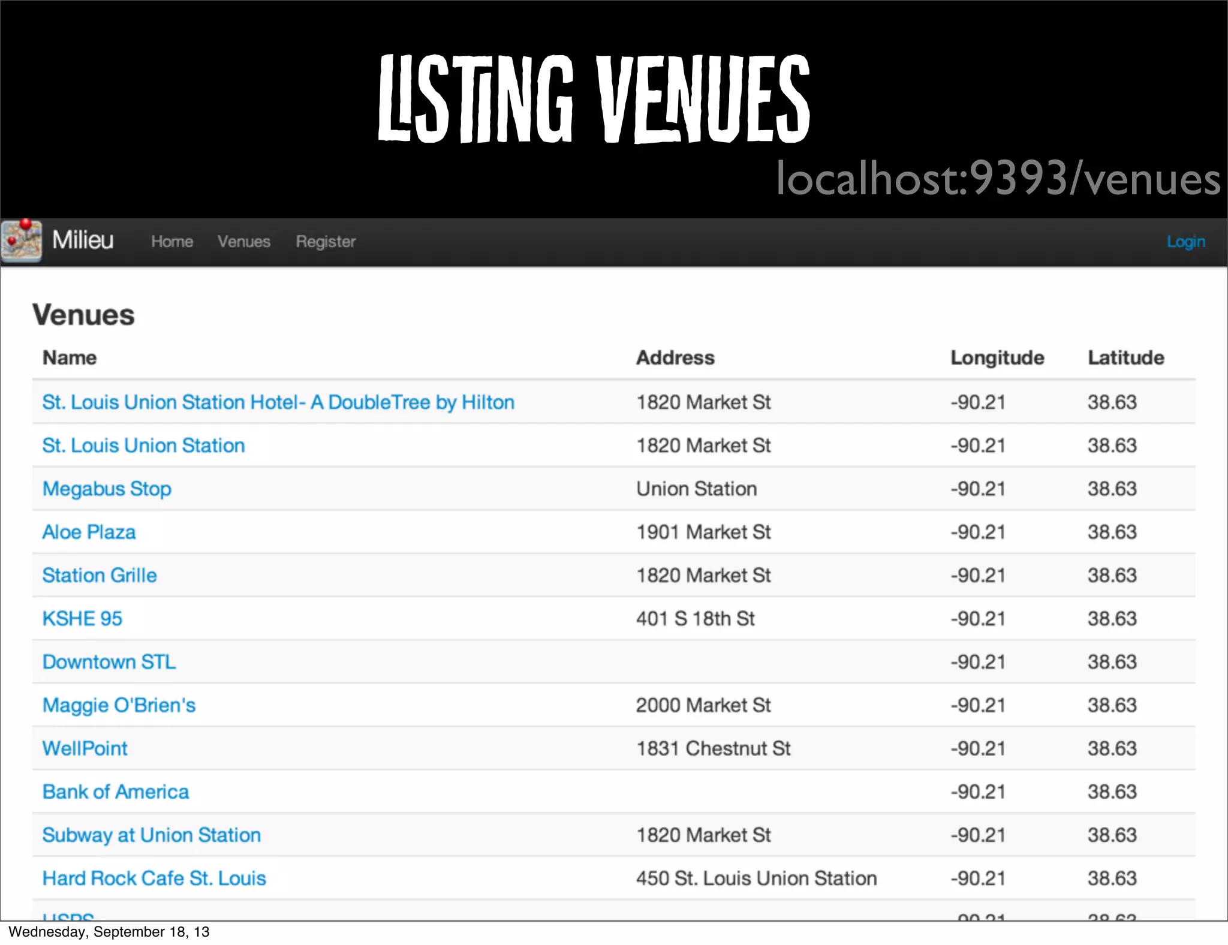The height and width of the screenshot is (945, 1228).
Task: Open the Station Grille venue link
Action: (100, 576)
